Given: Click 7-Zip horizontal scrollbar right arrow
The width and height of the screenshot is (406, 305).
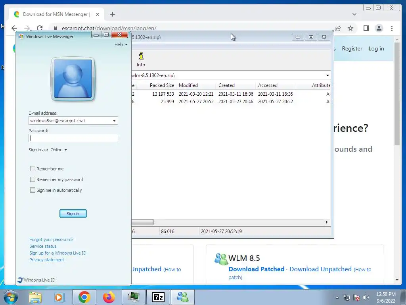Looking at the screenshot, I should click(x=327, y=222).
